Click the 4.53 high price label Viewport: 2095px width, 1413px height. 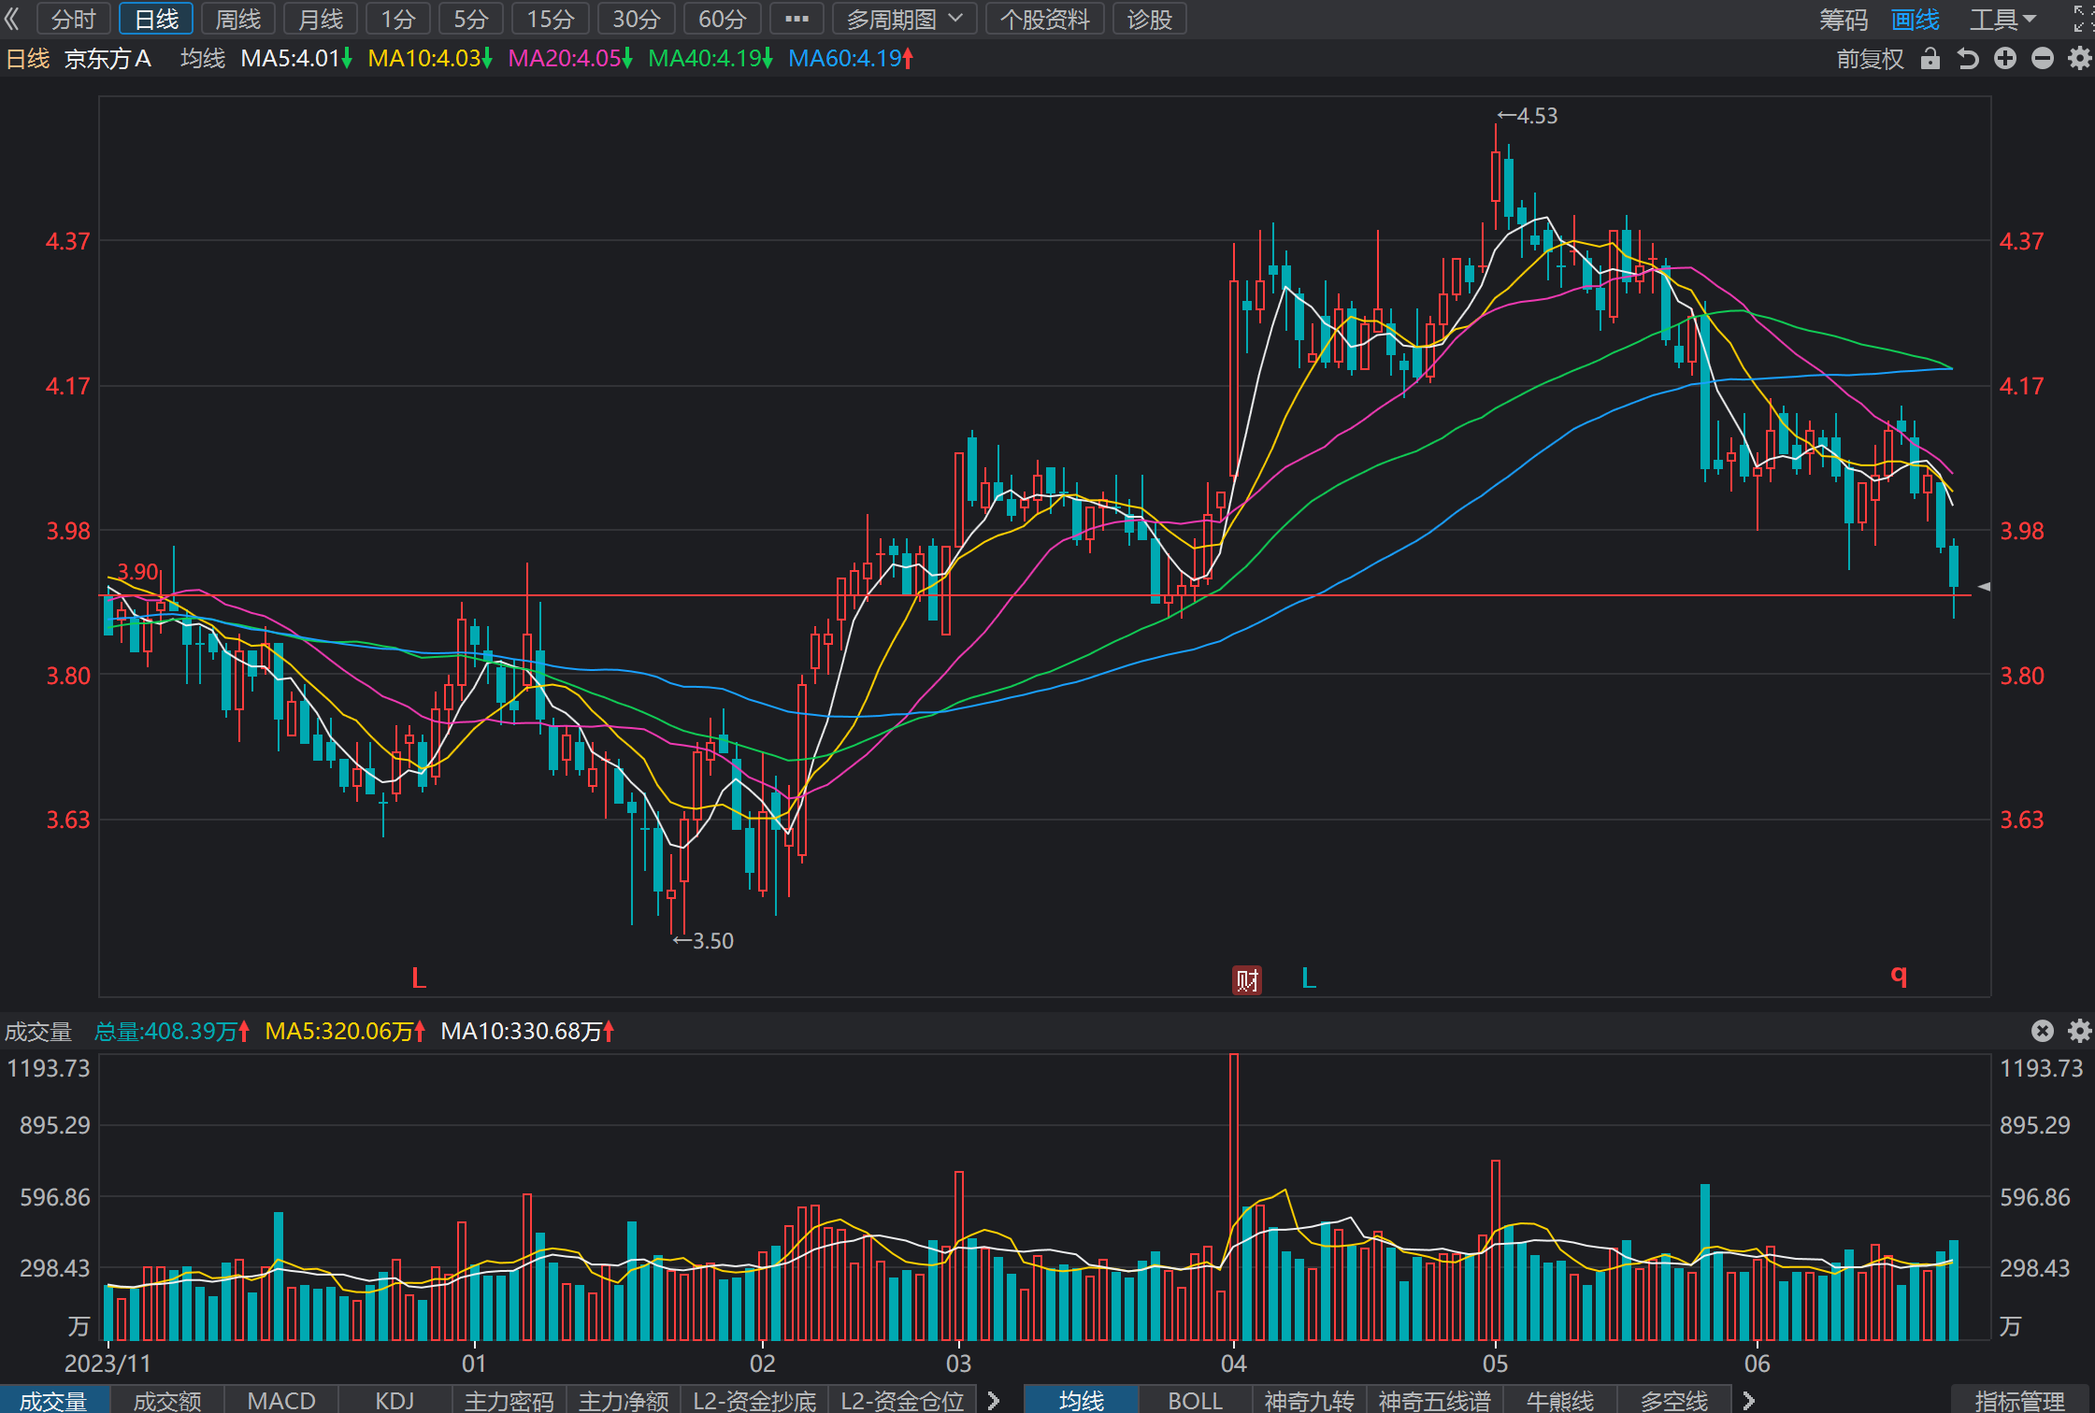click(x=1528, y=116)
